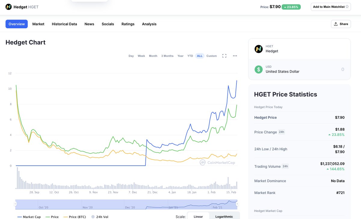The image size is (361, 219).
Task: Toggle Price (BTC) legend series
Action: click(75, 217)
